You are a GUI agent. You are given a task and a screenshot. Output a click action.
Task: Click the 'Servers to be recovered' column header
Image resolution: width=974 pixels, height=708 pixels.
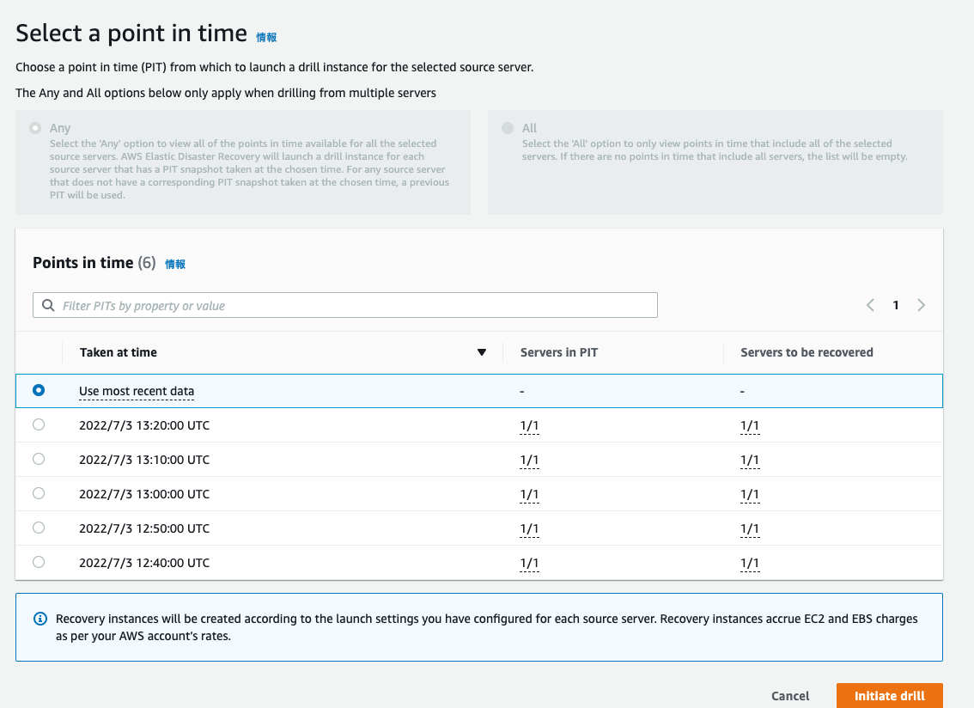click(x=807, y=352)
